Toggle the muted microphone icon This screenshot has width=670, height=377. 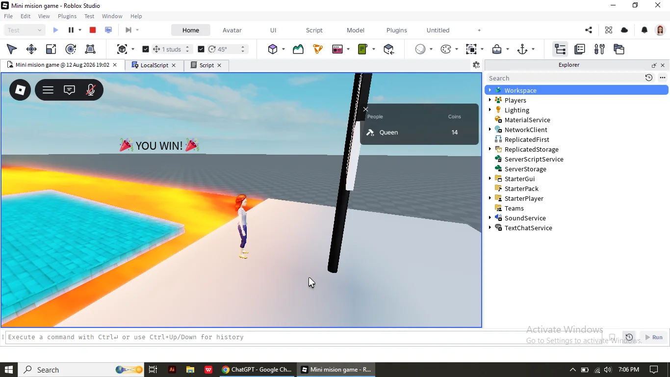[91, 90]
